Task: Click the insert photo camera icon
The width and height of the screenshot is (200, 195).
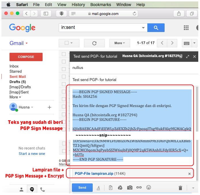Action: pos(130,187)
